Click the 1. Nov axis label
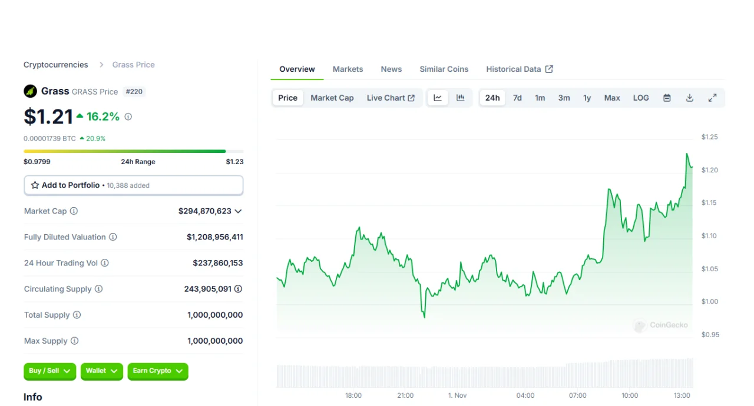Viewport: 754px width, 406px height. tap(457, 395)
